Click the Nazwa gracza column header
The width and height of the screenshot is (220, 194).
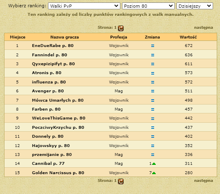click(65, 37)
